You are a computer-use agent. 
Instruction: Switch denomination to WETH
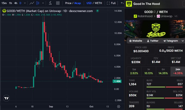98,3
